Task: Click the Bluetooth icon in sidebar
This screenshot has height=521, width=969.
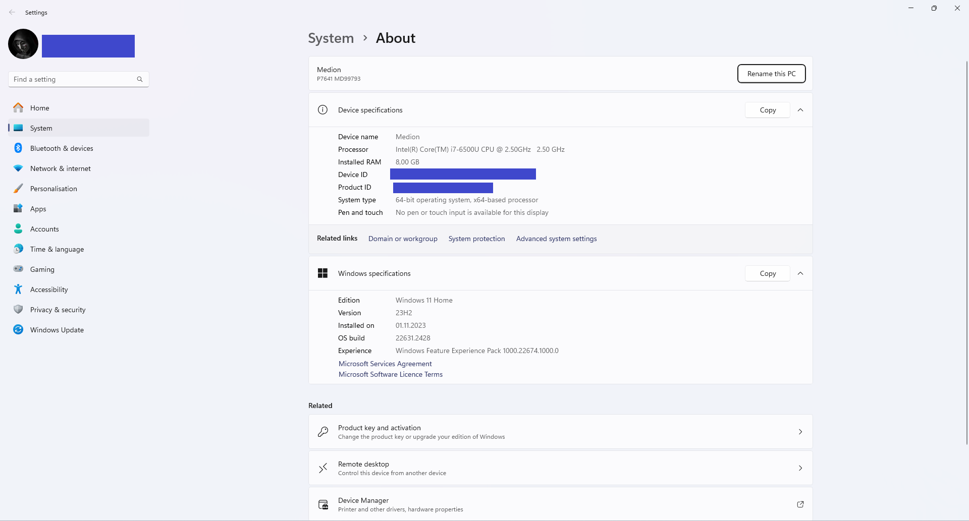Action: click(18, 148)
